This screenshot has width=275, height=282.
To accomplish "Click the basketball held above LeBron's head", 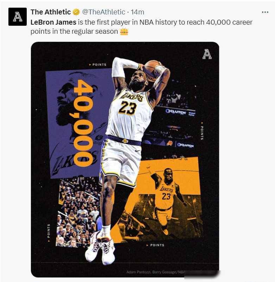I will [x=152, y=69].
